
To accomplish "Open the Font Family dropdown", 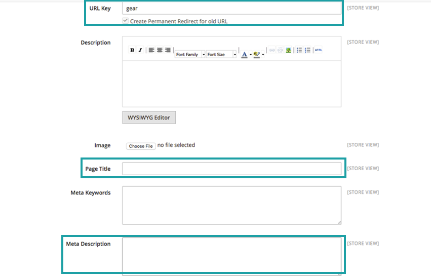I will (x=190, y=54).
